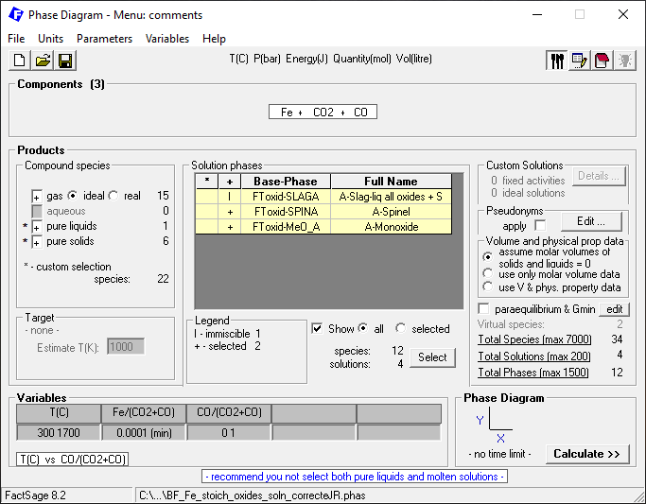
Task: Select the FToxid-SPINA base-phase cell
Action: [286, 212]
